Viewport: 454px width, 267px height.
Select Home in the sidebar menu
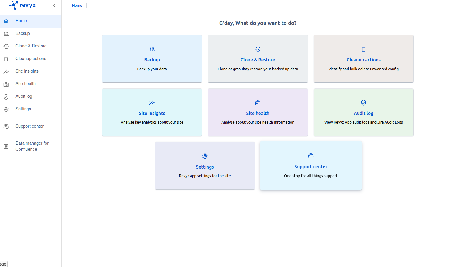click(x=21, y=21)
